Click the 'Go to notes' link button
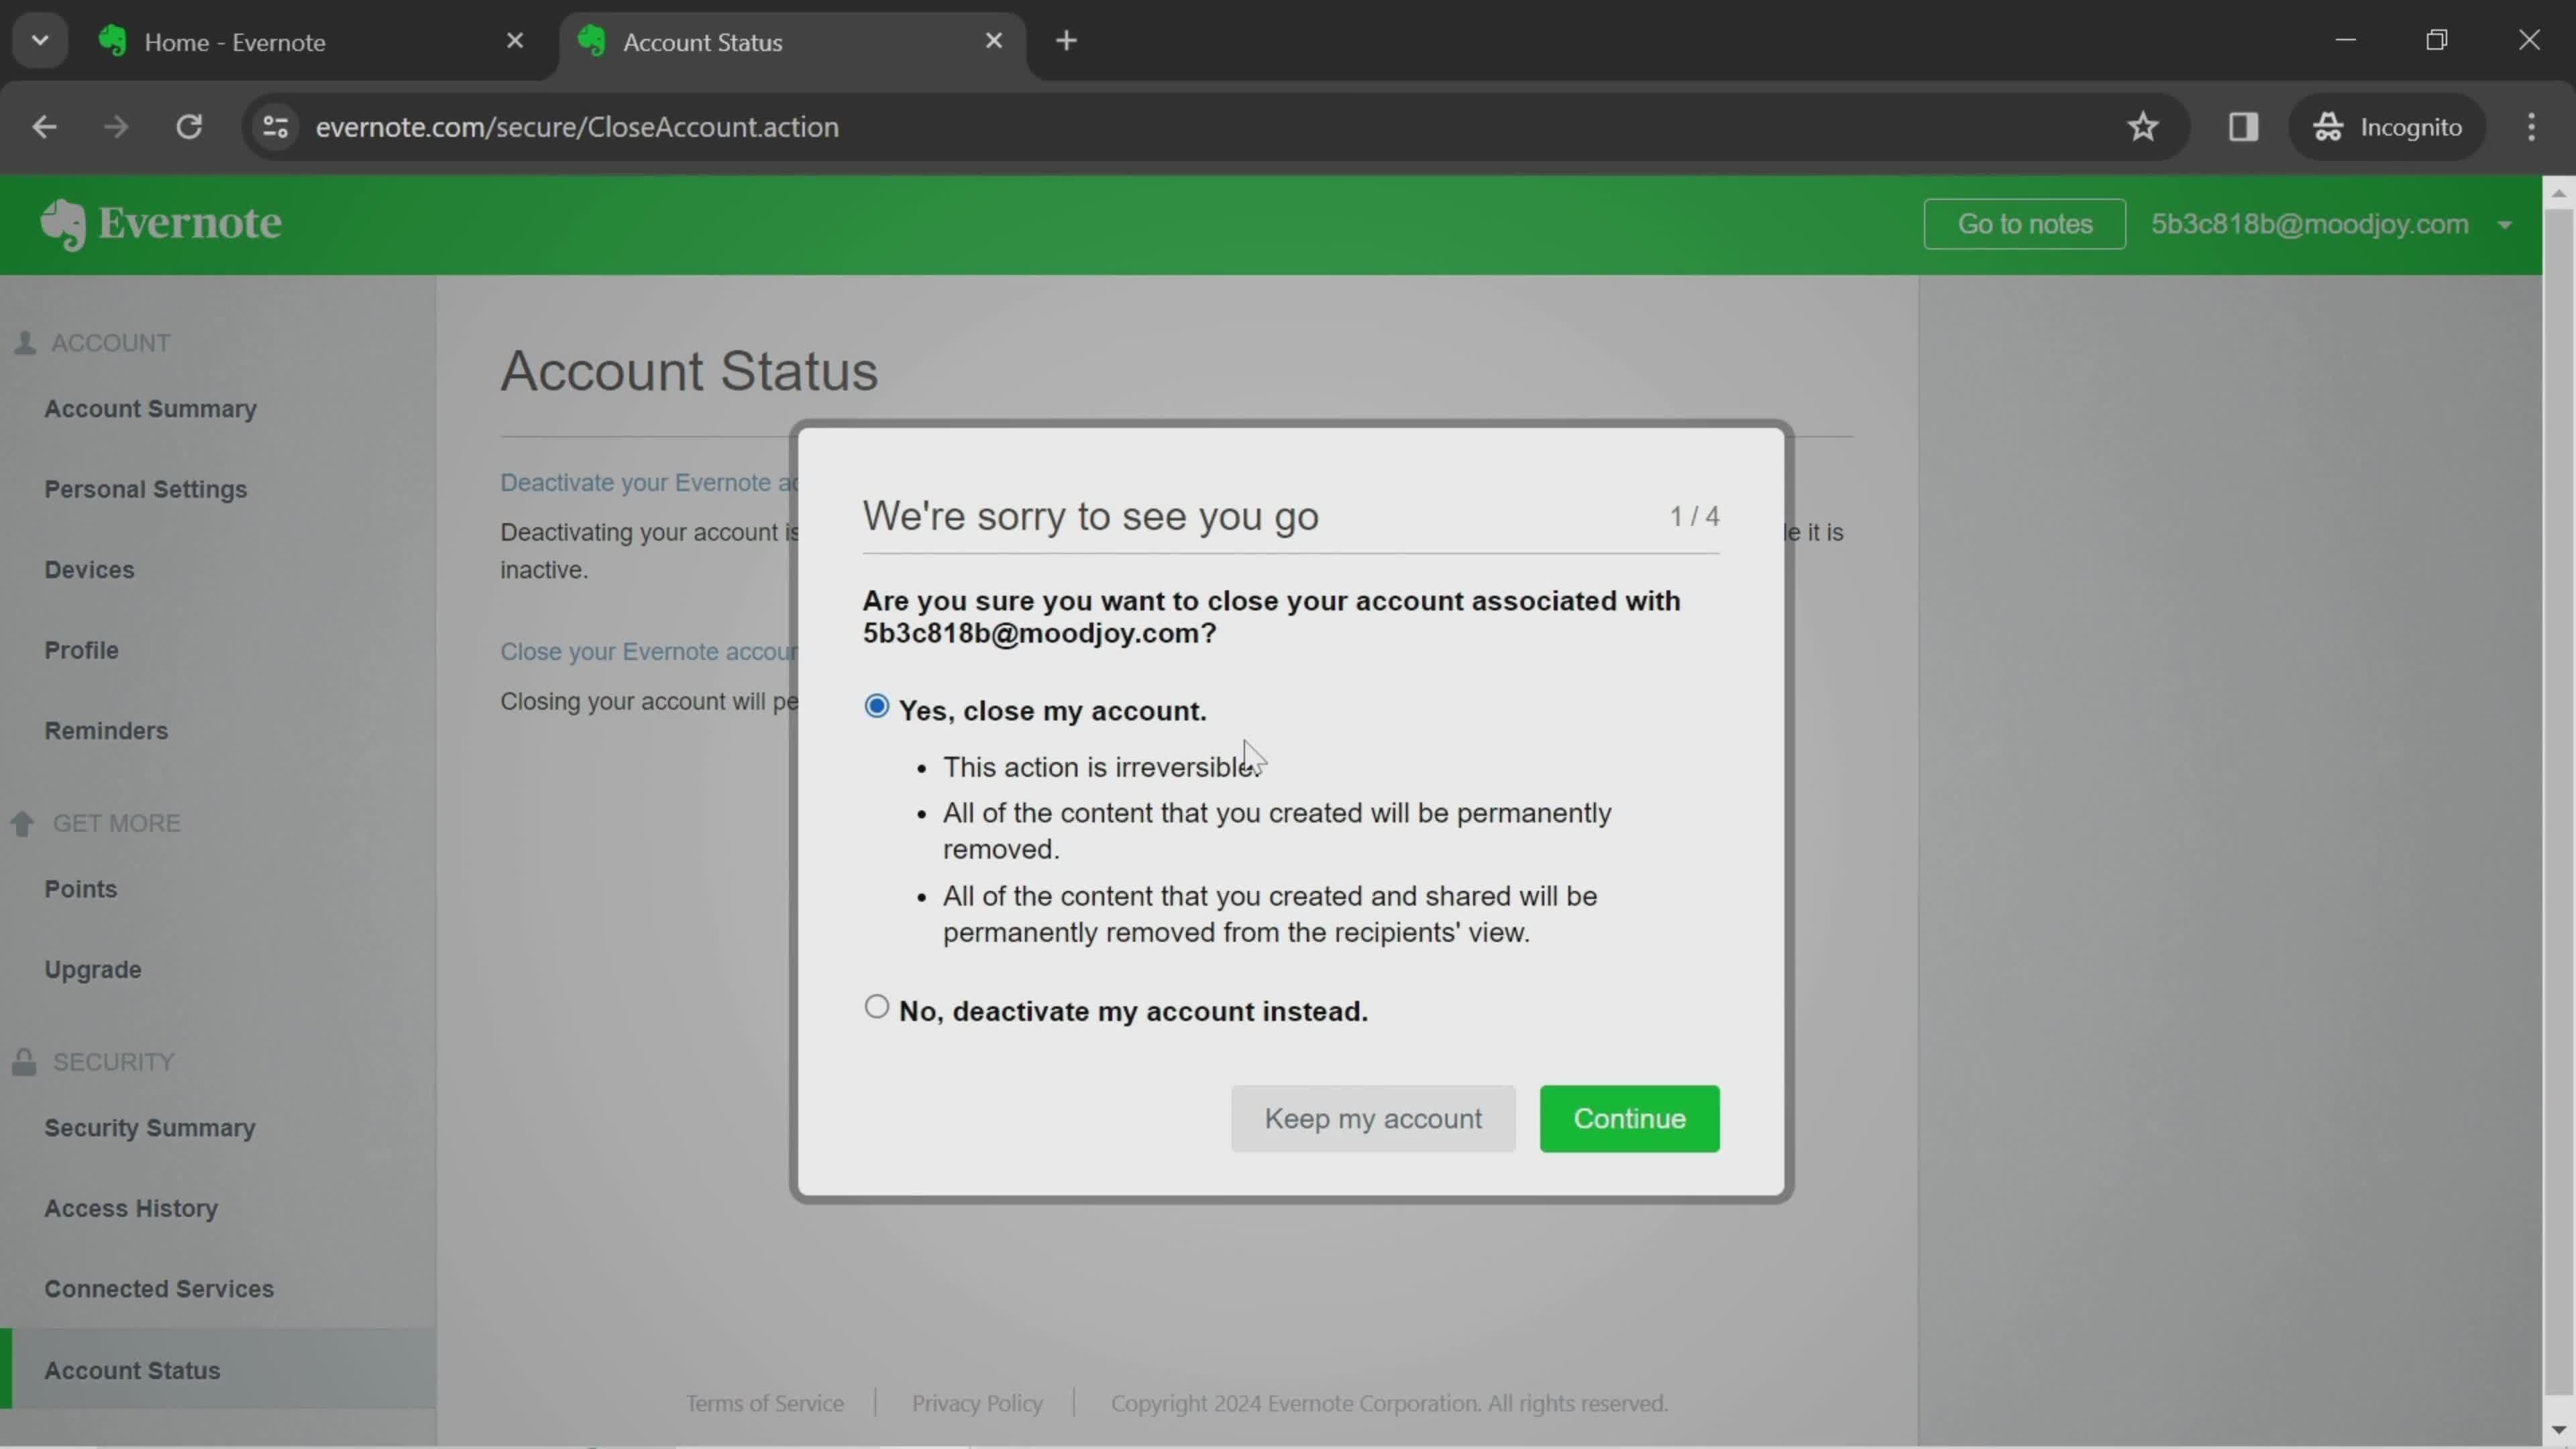 coord(2024,221)
